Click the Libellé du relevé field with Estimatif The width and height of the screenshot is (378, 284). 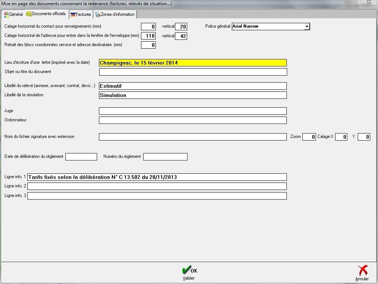click(x=193, y=86)
